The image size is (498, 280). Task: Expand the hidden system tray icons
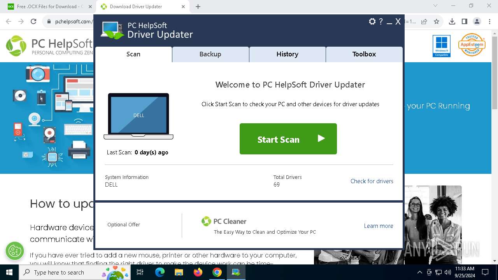pyautogui.click(x=419, y=272)
